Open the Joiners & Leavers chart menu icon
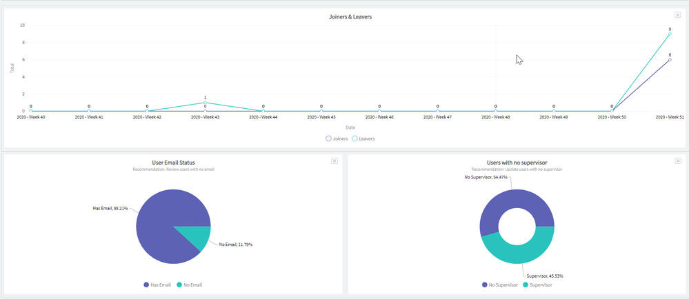 678,15
